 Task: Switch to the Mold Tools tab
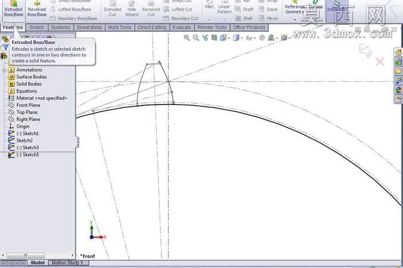(x=120, y=27)
